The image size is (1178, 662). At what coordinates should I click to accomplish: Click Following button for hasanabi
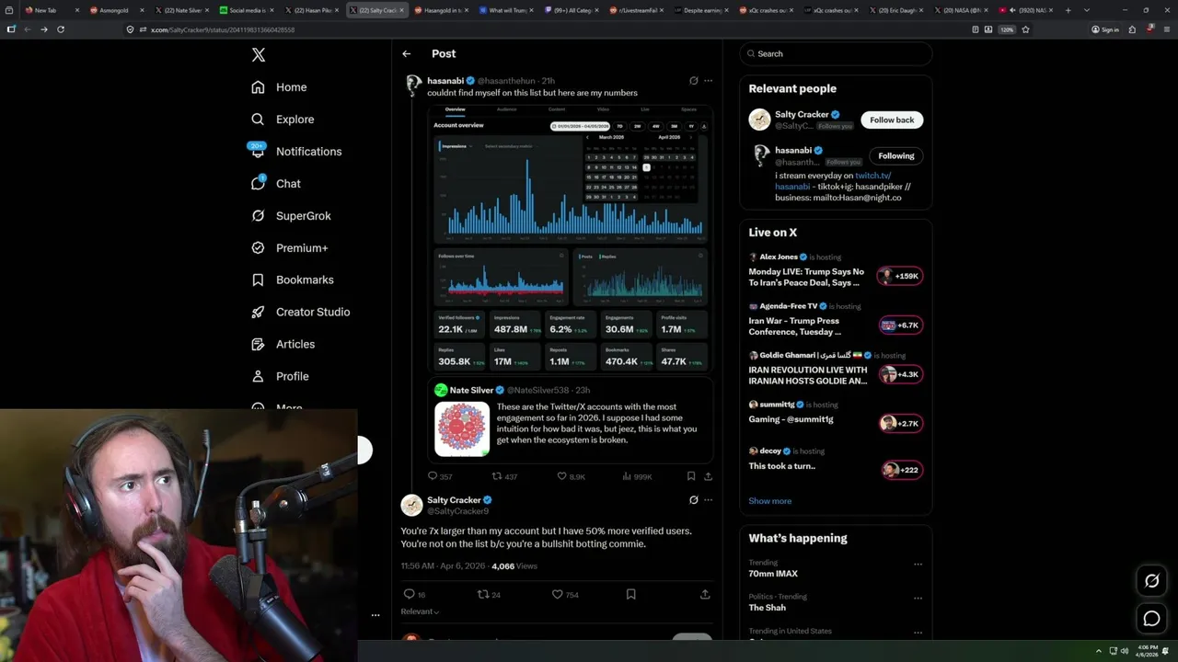tap(895, 156)
